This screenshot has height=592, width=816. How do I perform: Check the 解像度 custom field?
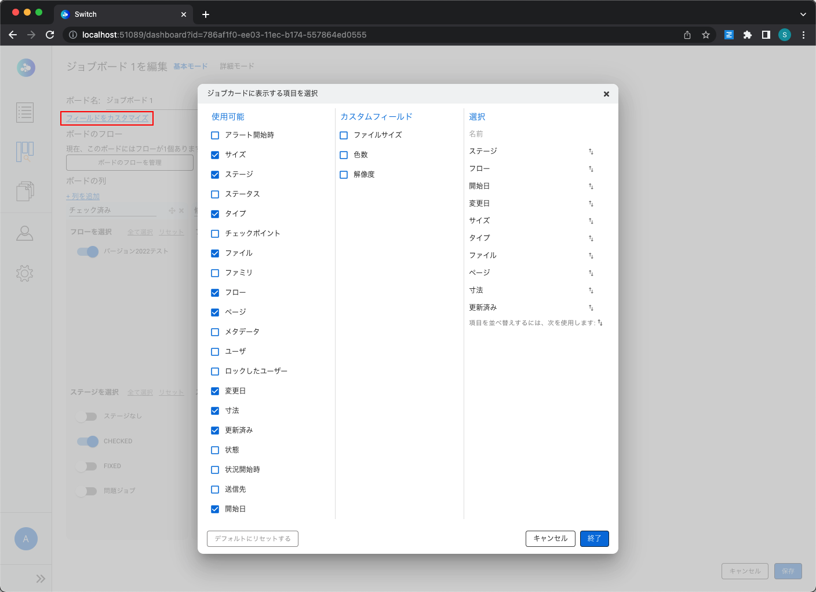click(x=344, y=175)
